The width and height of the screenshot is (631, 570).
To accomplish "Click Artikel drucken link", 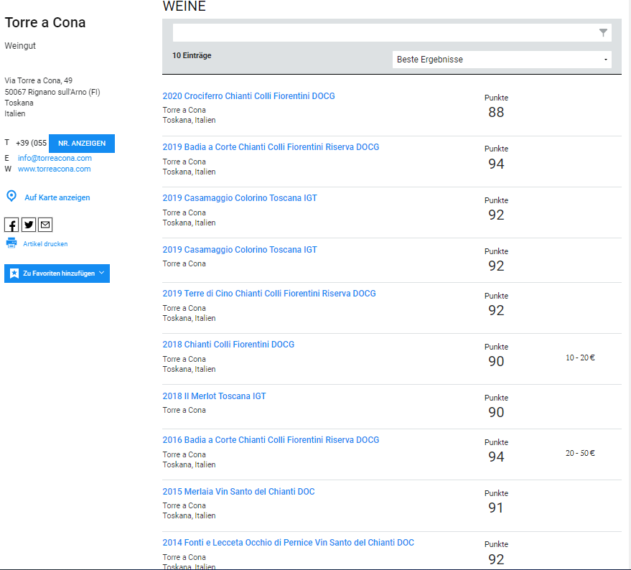I will tap(45, 244).
